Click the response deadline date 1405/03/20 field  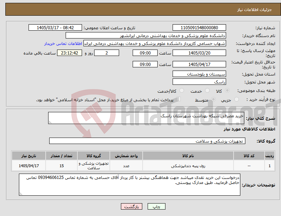(199, 53)
